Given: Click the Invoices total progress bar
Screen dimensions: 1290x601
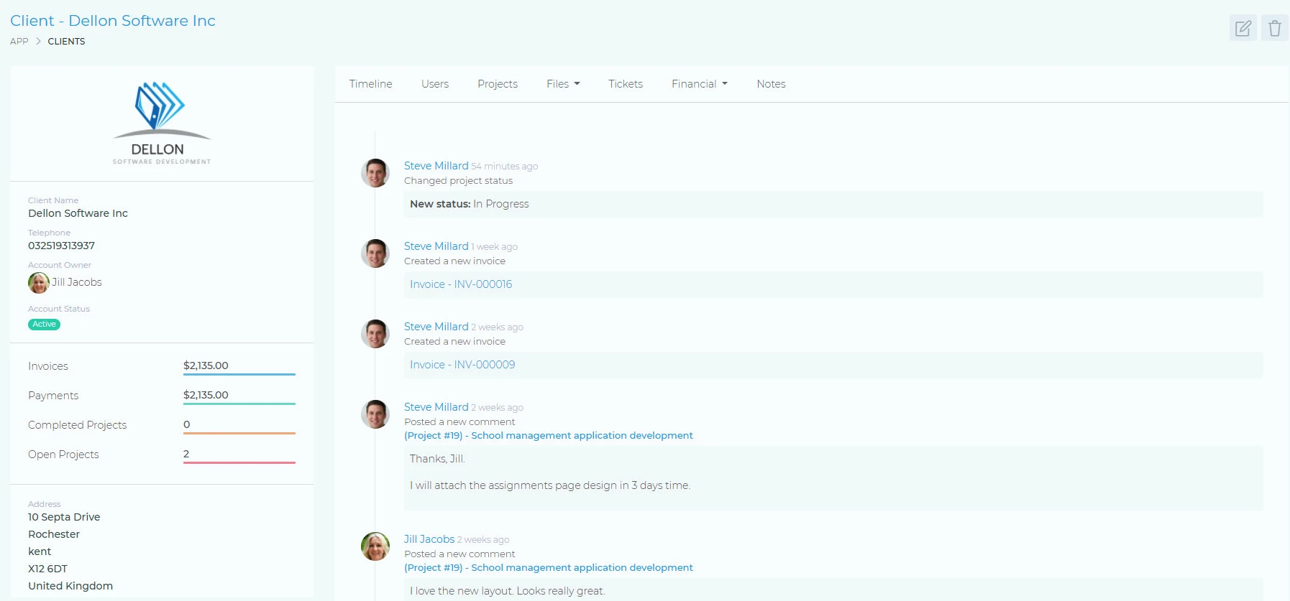Looking at the screenshot, I should [239, 374].
